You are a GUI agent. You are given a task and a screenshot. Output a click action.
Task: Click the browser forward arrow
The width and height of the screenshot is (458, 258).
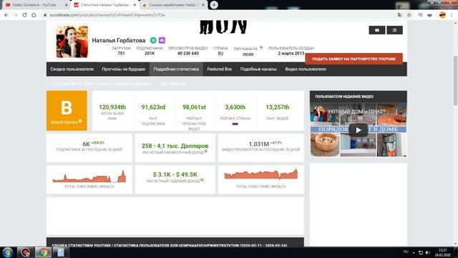click(15, 15)
